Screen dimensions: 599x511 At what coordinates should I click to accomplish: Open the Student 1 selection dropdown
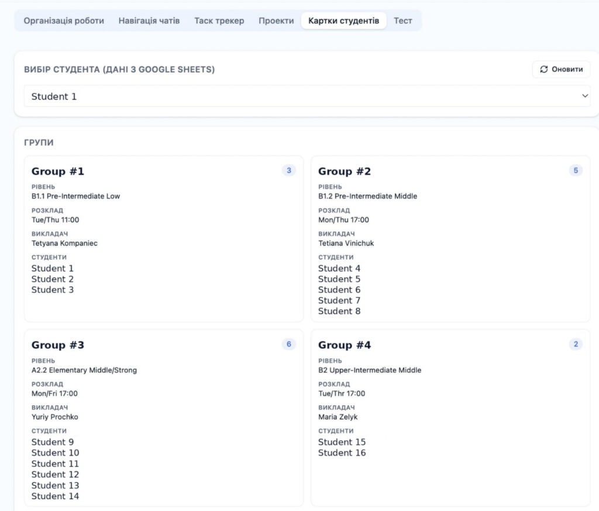(x=307, y=96)
